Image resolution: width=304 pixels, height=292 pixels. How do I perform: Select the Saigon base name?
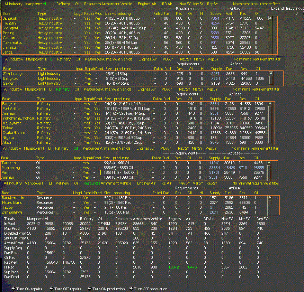(9, 83)
